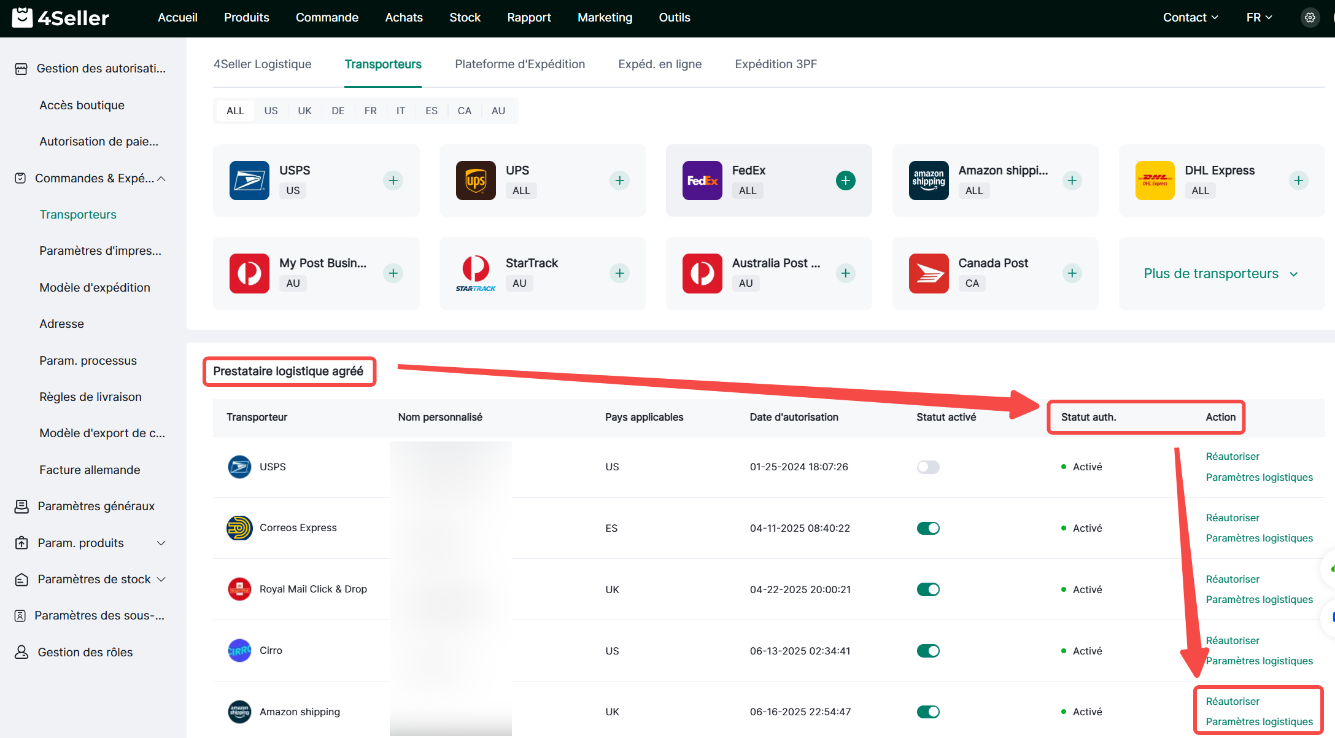Image resolution: width=1335 pixels, height=738 pixels.
Task: Click the plus icon on FedEx card
Action: pos(845,181)
